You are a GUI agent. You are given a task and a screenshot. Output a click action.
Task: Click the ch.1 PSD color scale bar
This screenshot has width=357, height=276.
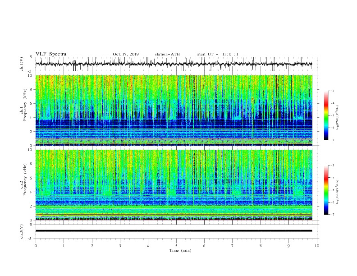click(x=326, y=115)
